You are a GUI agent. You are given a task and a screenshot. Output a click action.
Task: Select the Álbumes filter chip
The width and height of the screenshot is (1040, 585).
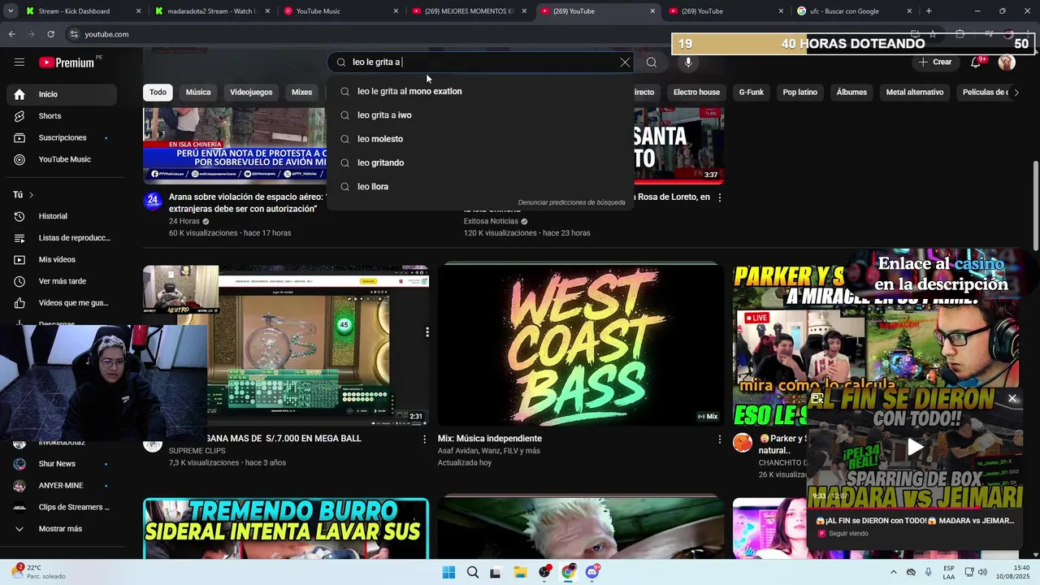pos(851,93)
